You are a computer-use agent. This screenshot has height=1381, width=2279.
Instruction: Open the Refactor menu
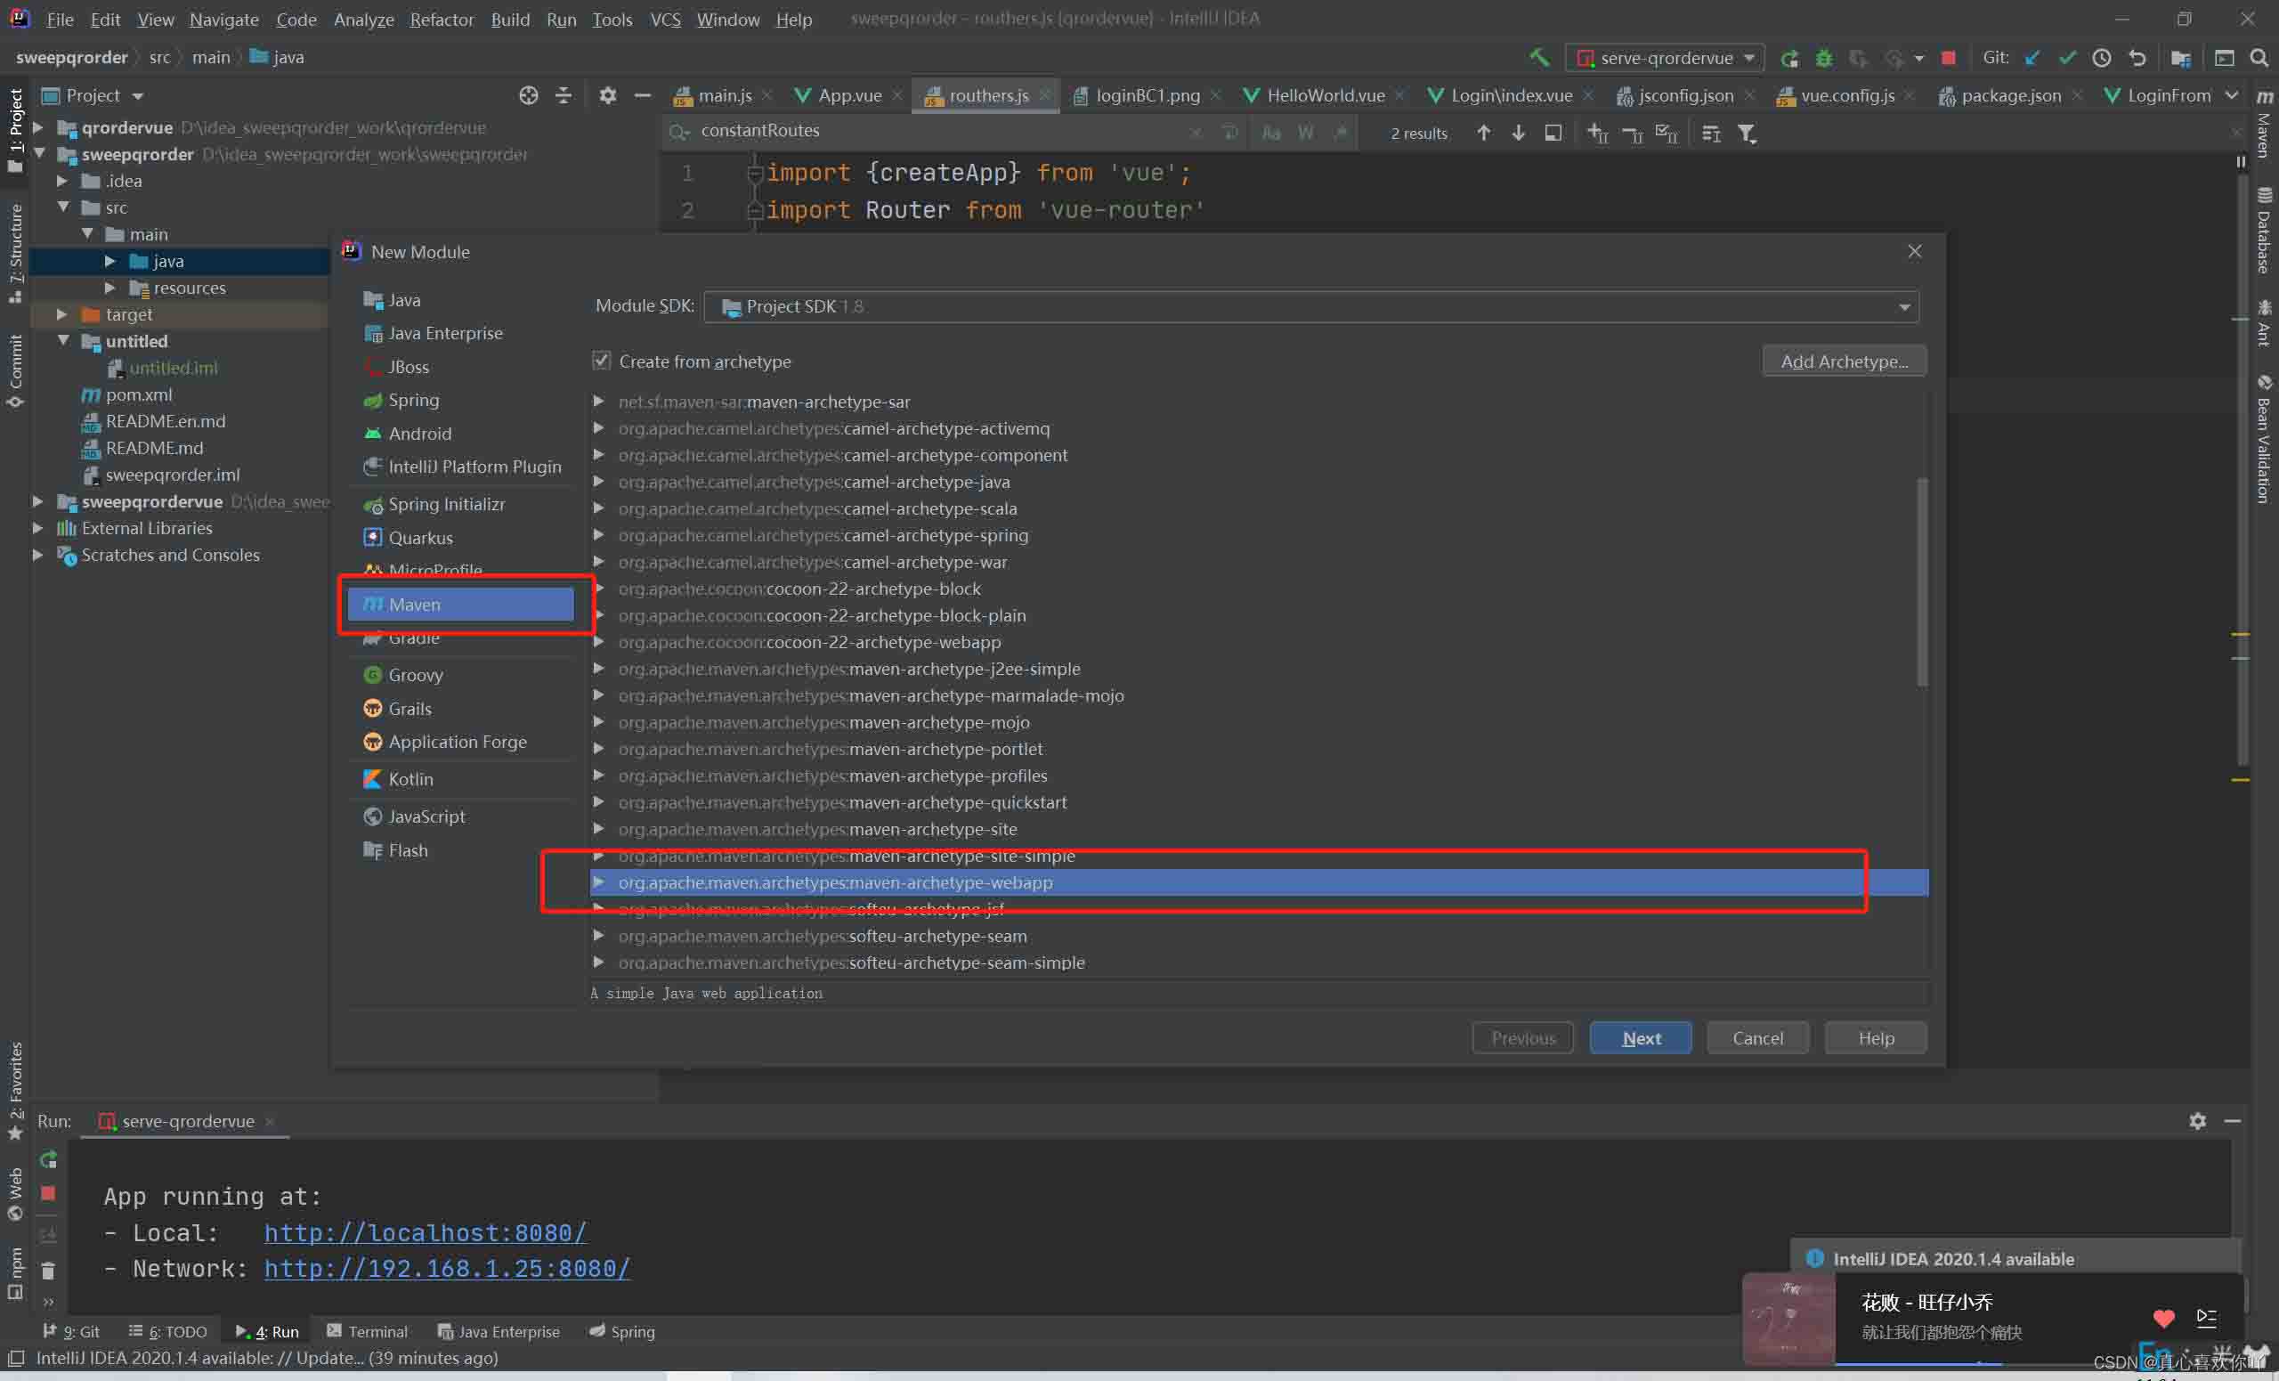442,20
